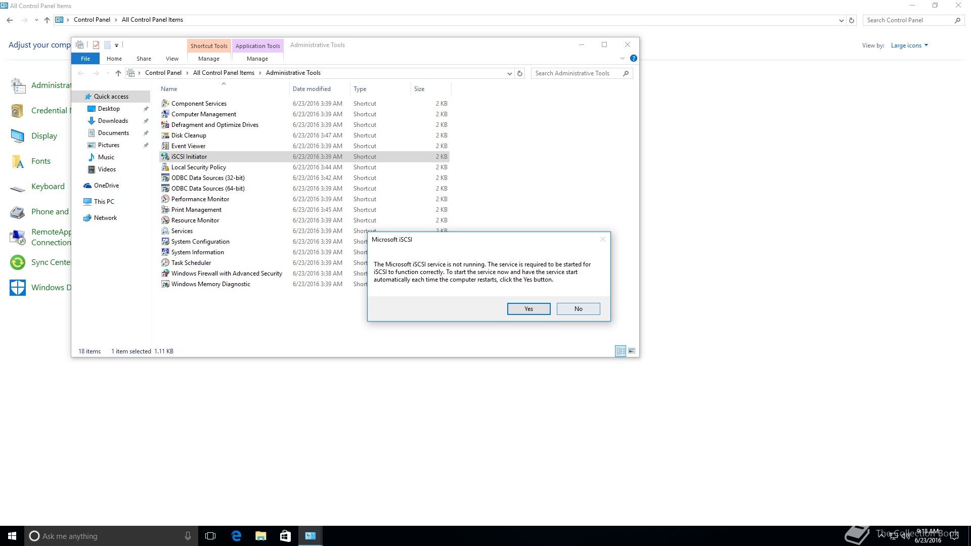This screenshot has height=546, width=971.
Task: Click the No button in iSCSI dialog
Action: (x=578, y=309)
